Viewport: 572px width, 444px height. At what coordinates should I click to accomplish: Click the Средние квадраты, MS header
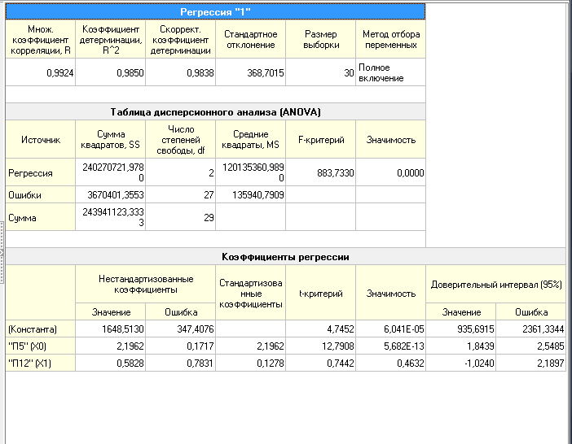click(251, 139)
